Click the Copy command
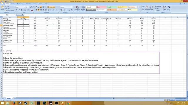 [7, 8]
